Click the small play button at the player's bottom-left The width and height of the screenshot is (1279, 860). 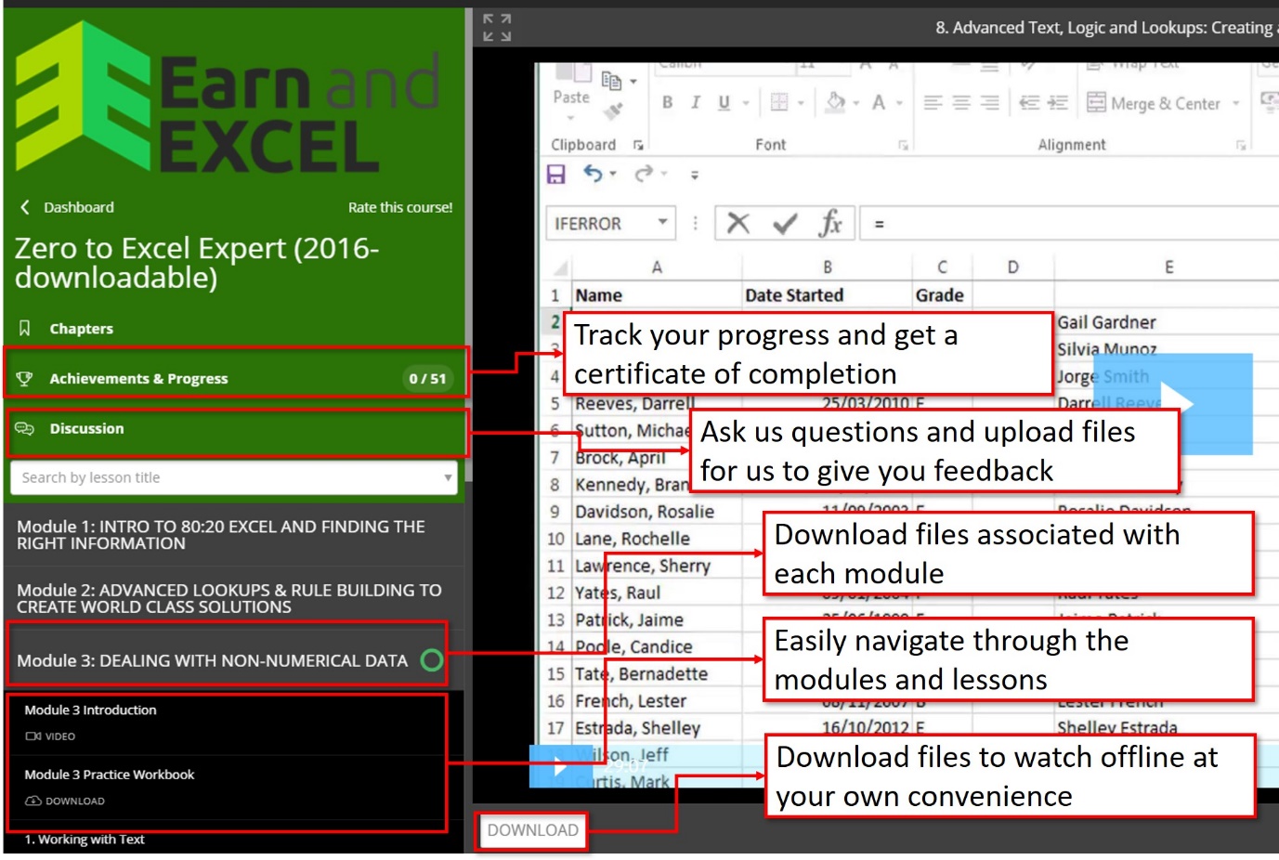(558, 766)
